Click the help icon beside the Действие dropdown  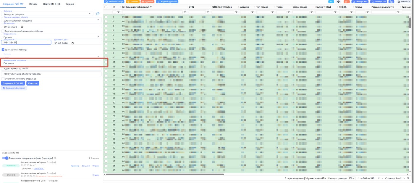point(98,14)
